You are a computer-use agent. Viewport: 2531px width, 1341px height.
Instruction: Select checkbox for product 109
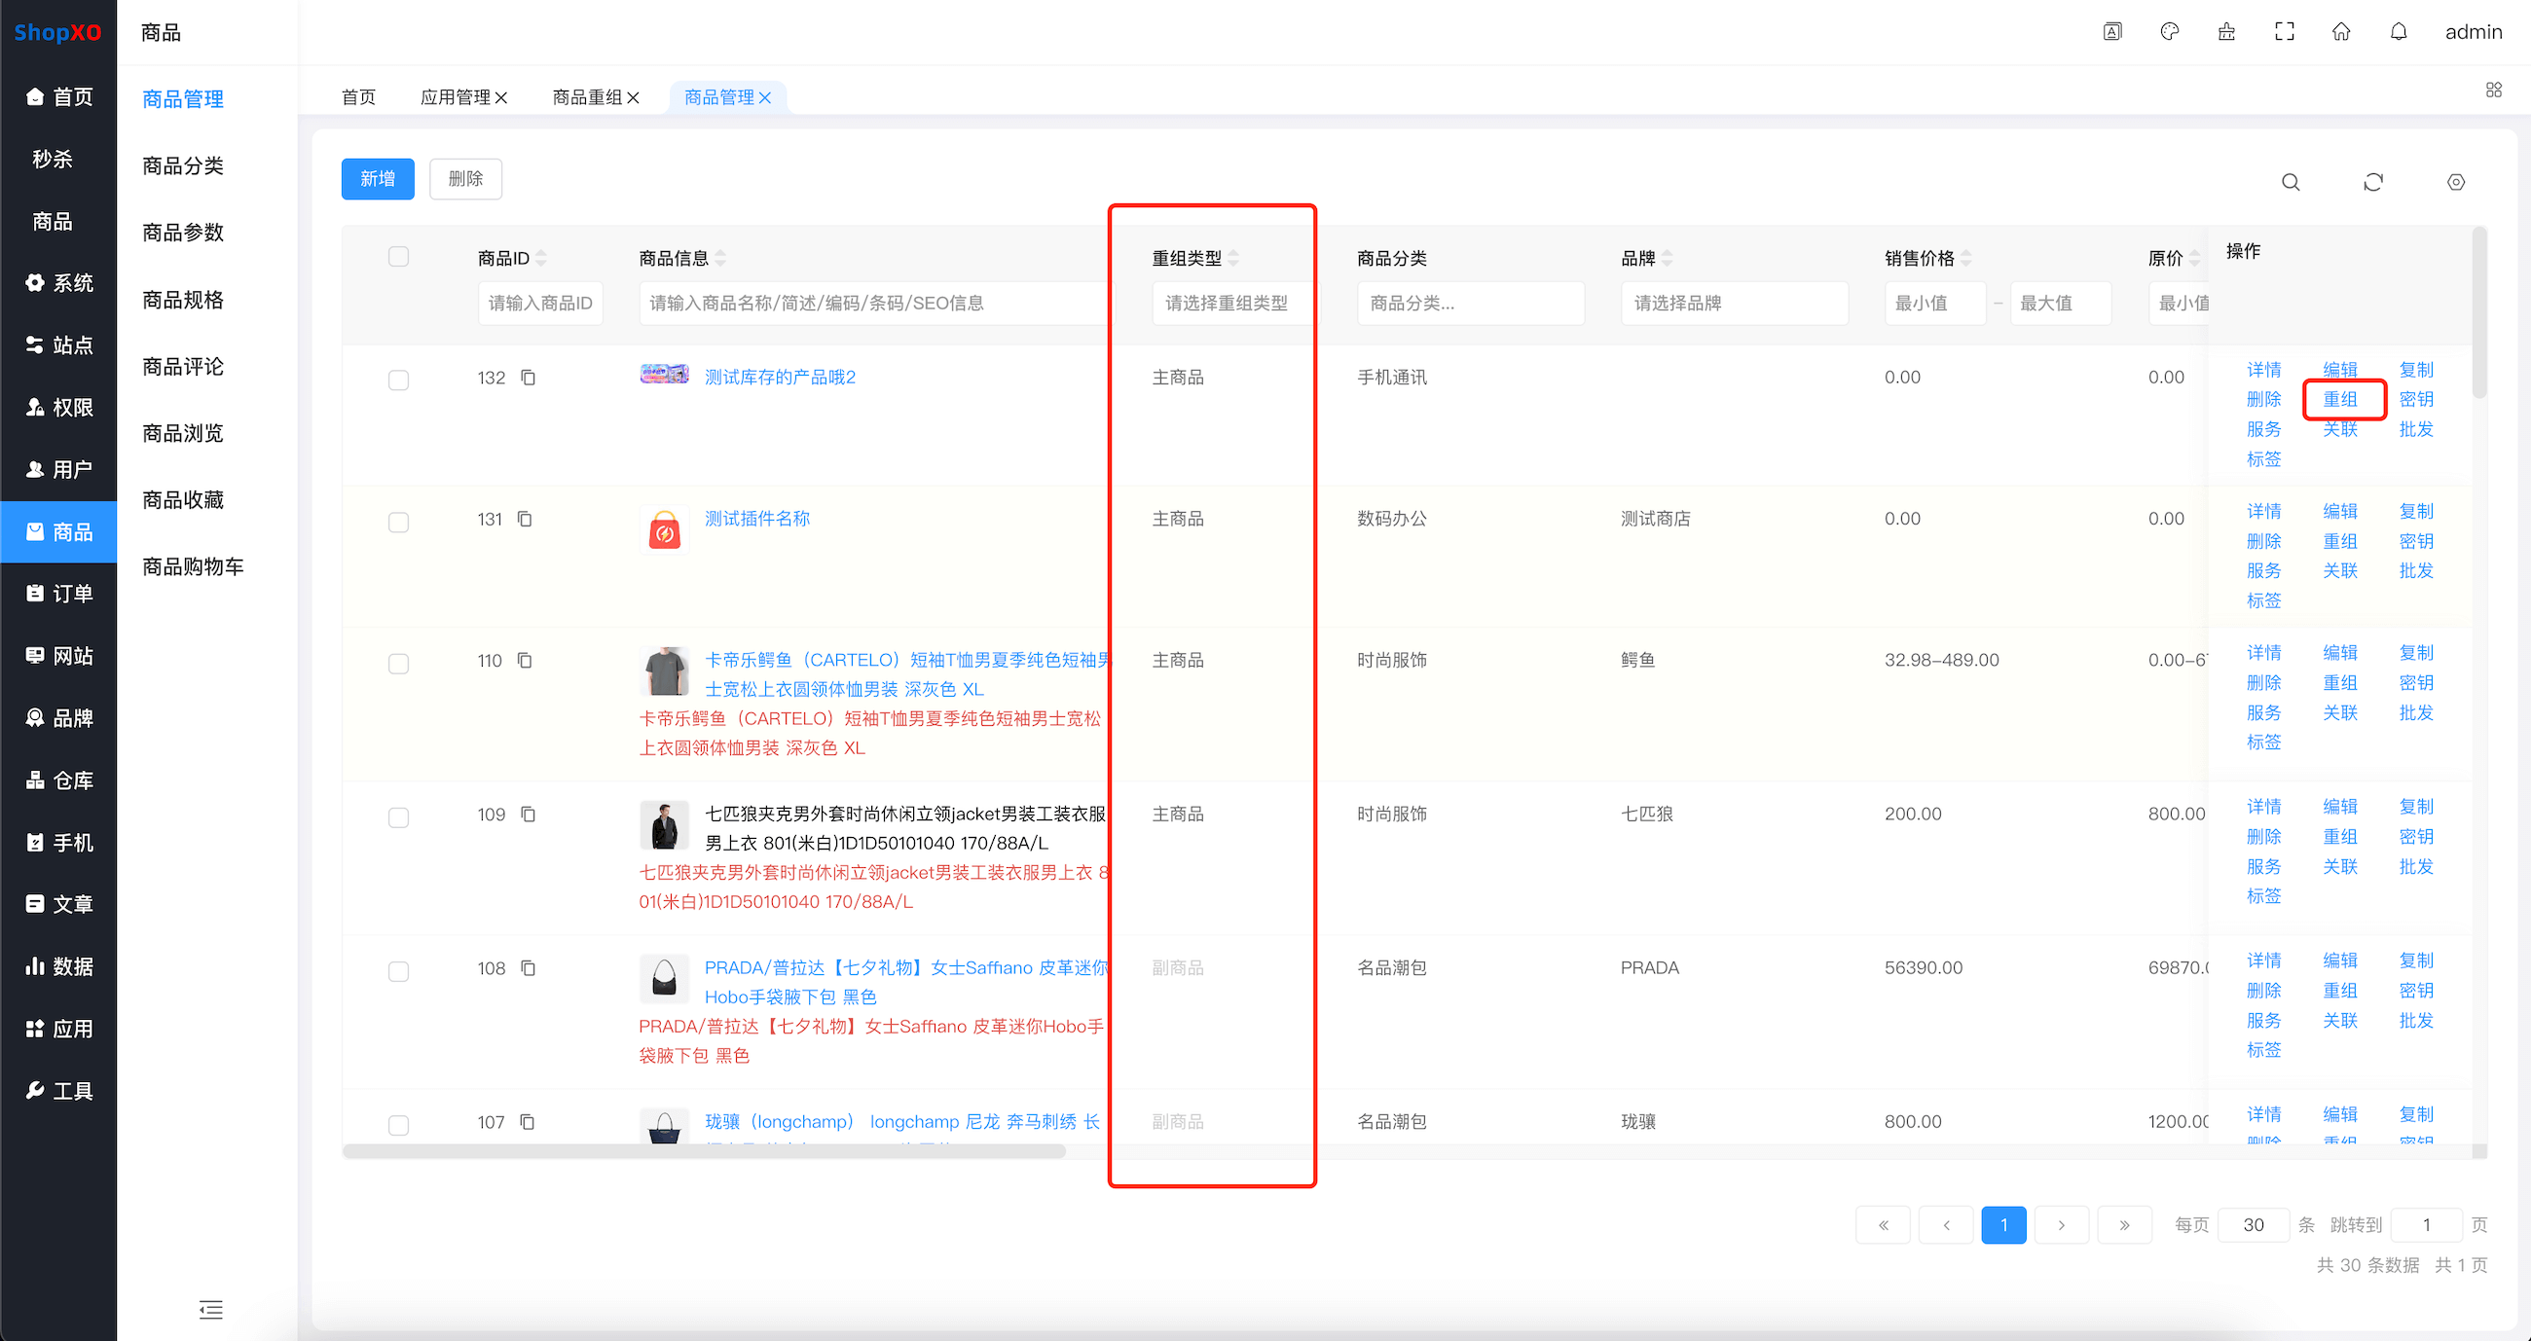398,817
